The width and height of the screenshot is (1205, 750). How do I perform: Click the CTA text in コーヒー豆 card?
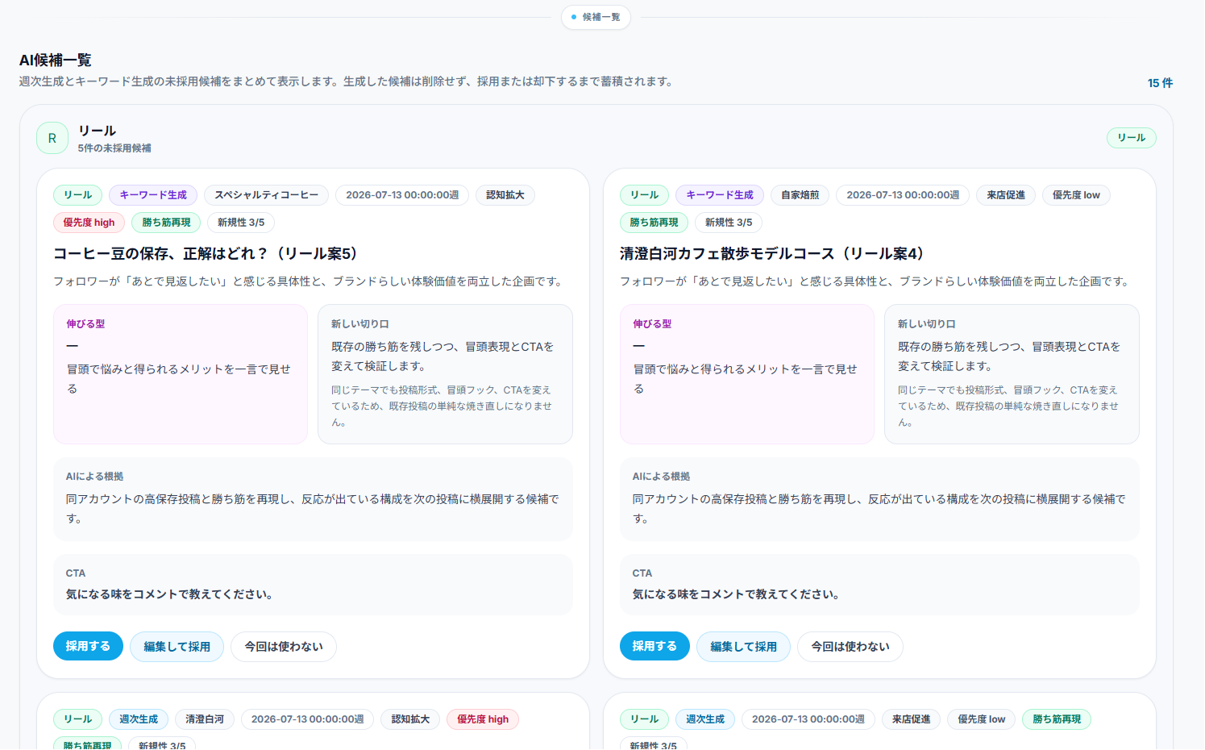(x=169, y=594)
